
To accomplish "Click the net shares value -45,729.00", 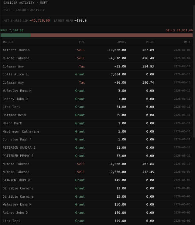I will [x=40, y=20].
